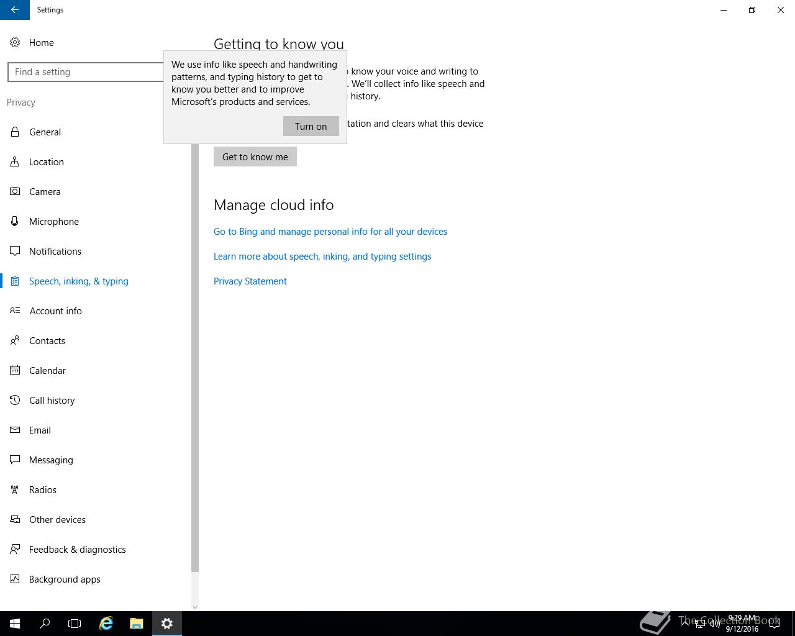The height and width of the screenshot is (636, 795).
Task: Open taskbar Search magnifier
Action: click(45, 624)
